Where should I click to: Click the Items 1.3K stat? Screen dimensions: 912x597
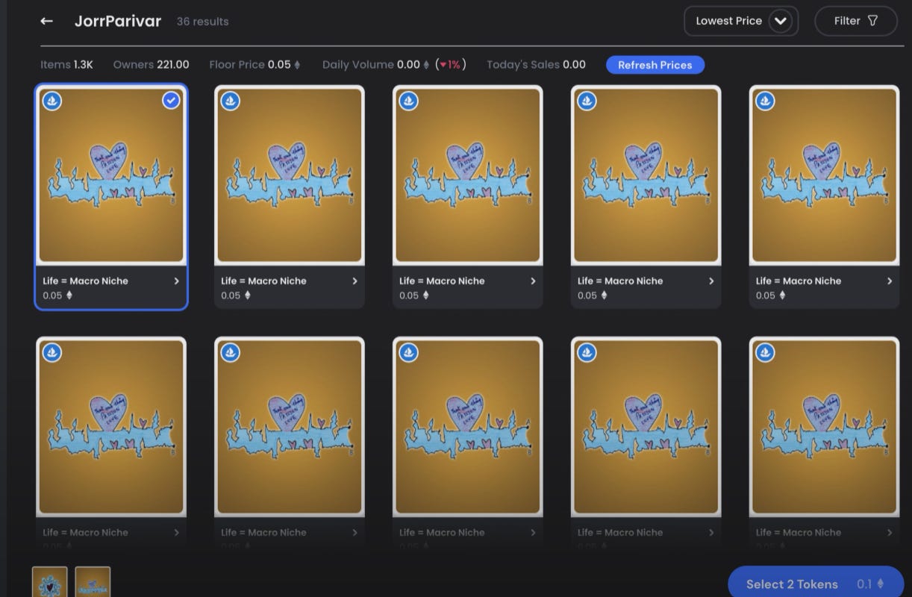(66, 65)
